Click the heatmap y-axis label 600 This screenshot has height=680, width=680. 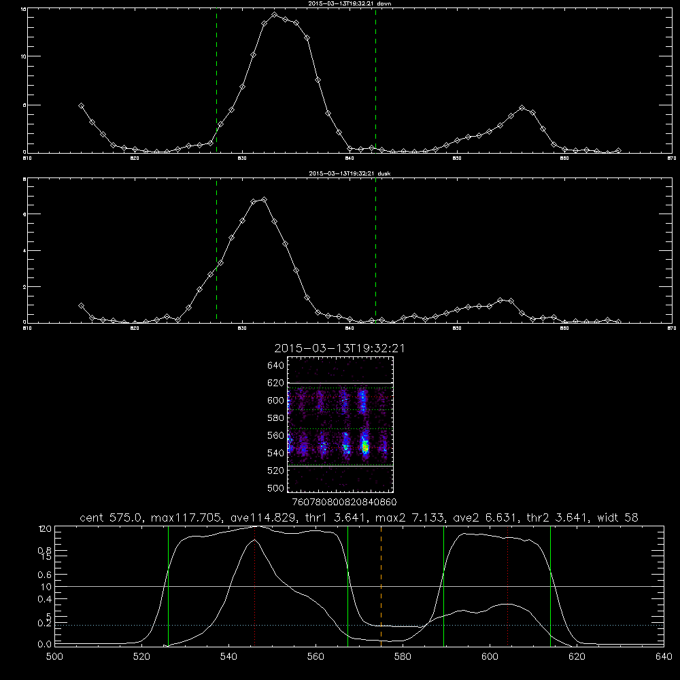(276, 401)
